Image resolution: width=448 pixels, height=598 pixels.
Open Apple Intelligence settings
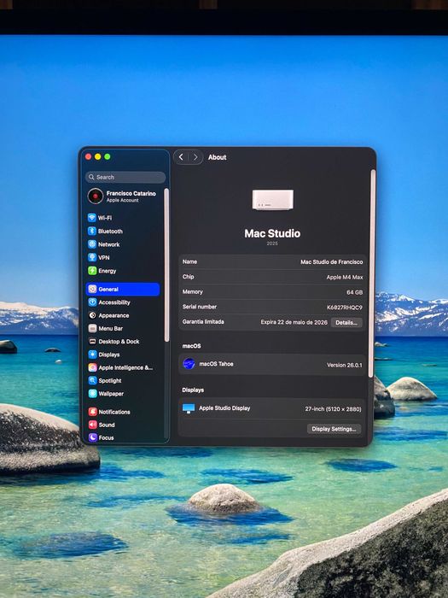pos(120,367)
